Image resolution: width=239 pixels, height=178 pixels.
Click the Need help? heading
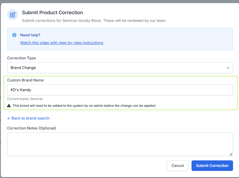[30, 35]
